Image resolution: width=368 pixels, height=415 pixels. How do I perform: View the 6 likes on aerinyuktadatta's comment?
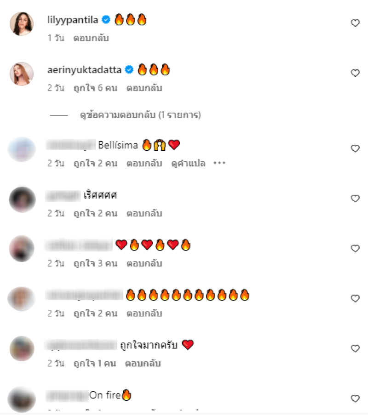(95, 88)
